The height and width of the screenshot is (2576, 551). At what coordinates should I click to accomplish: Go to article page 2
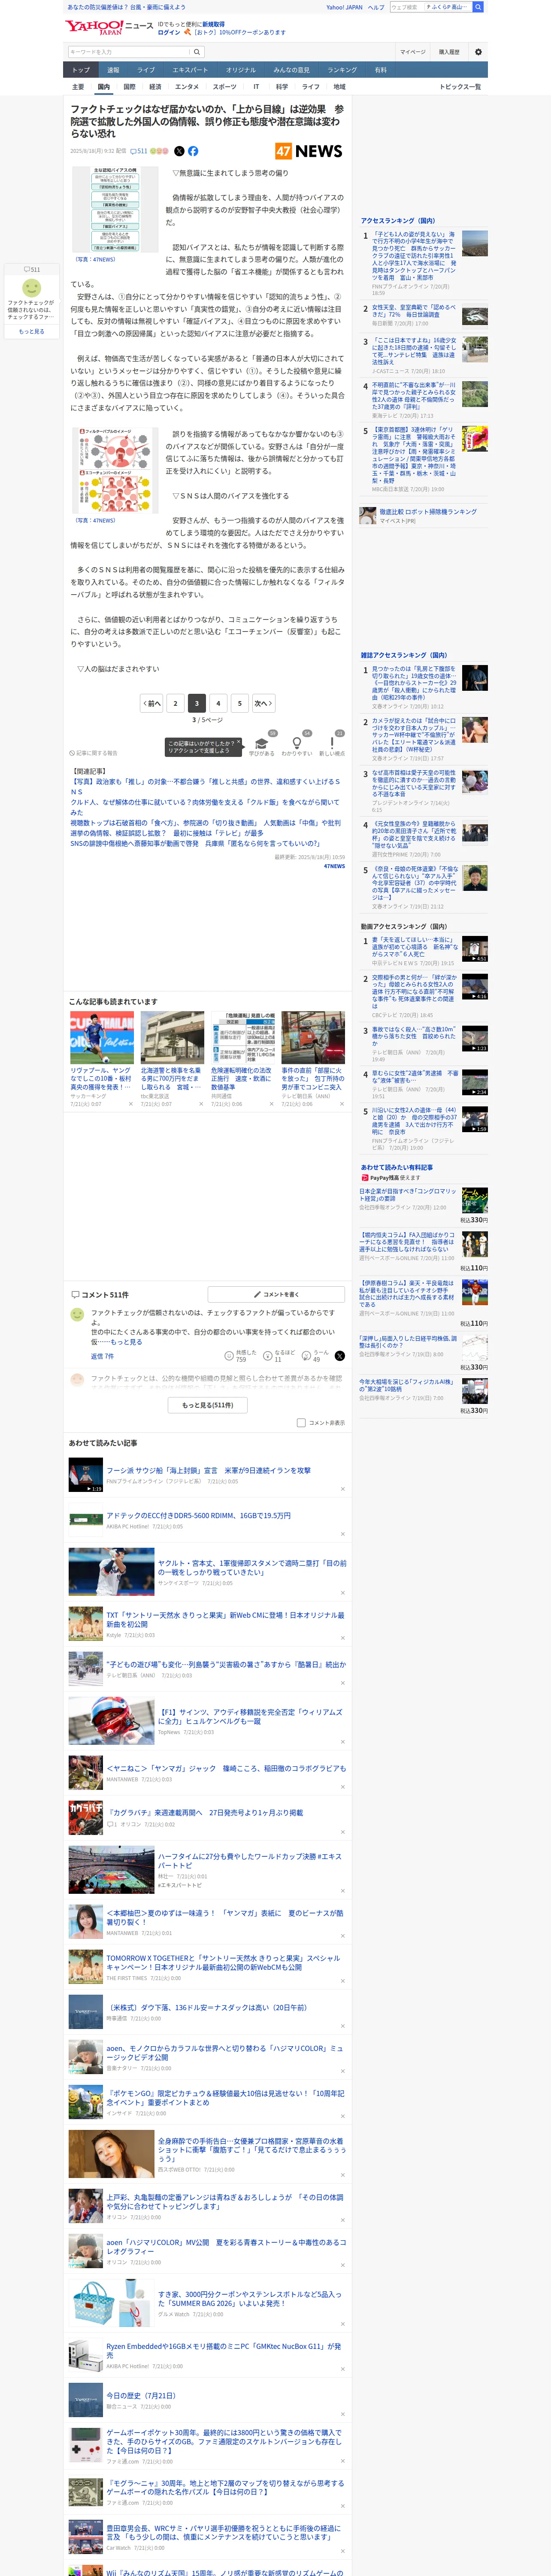(175, 703)
